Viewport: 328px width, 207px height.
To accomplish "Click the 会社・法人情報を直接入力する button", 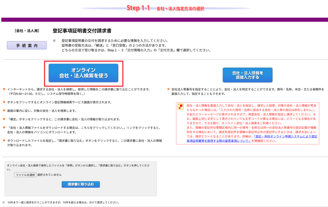I will (247, 75).
